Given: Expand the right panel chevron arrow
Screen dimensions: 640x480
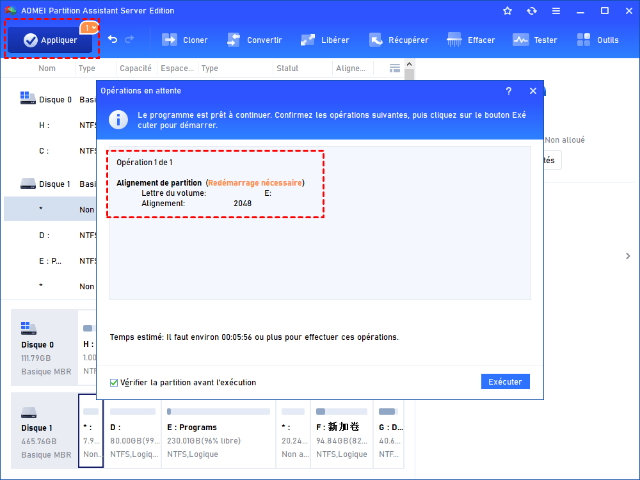Looking at the screenshot, I should pyautogui.click(x=628, y=256).
